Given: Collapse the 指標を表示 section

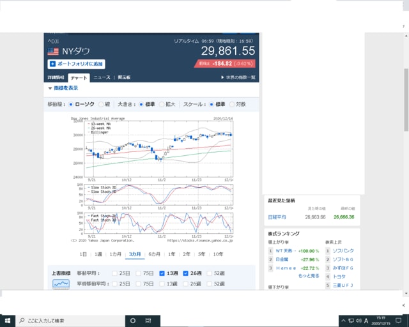Looking at the screenshot, I should 63,88.
